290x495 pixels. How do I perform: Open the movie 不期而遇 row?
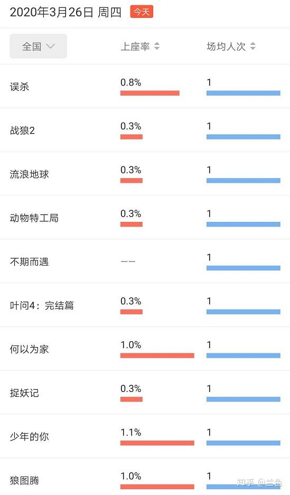145,261
